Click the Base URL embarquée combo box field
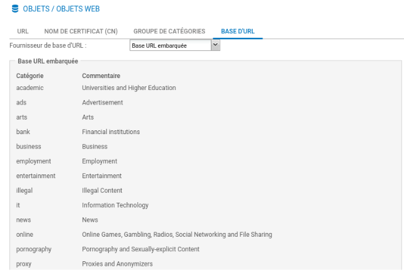Screen dimensions: 404x272 (x=170, y=45)
